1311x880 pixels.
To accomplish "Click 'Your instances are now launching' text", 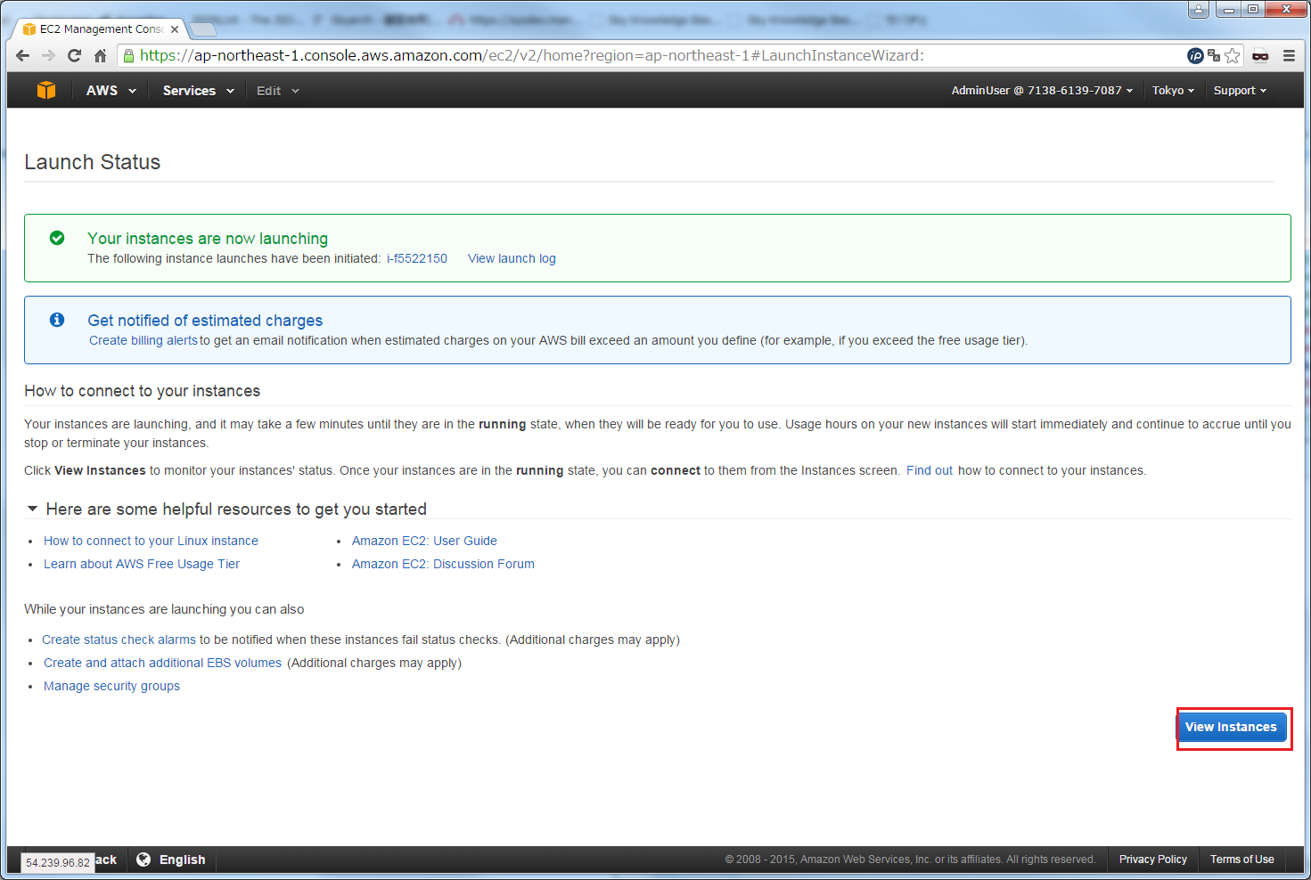I will click(208, 238).
